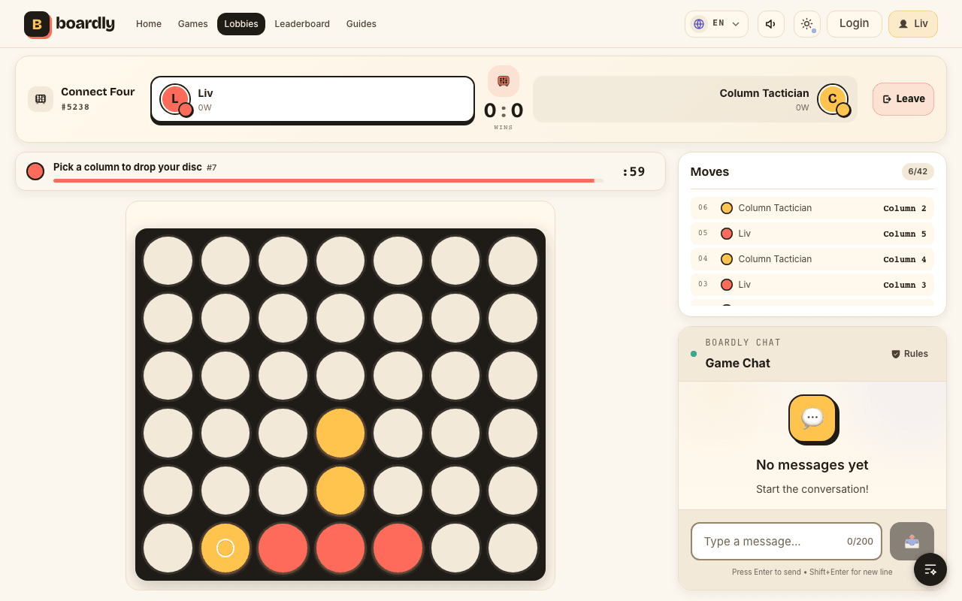The height and width of the screenshot is (601, 962).
Task: Open the floating list settings button
Action: [x=930, y=569]
